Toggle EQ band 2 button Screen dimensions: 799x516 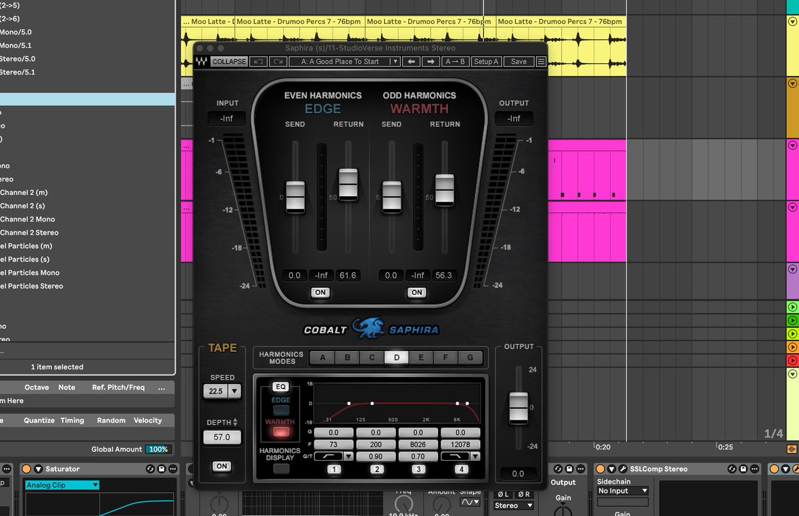pyautogui.click(x=377, y=469)
